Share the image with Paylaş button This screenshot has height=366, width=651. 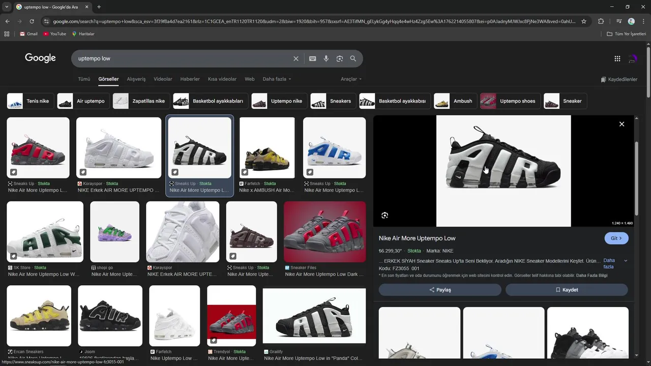(x=440, y=290)
